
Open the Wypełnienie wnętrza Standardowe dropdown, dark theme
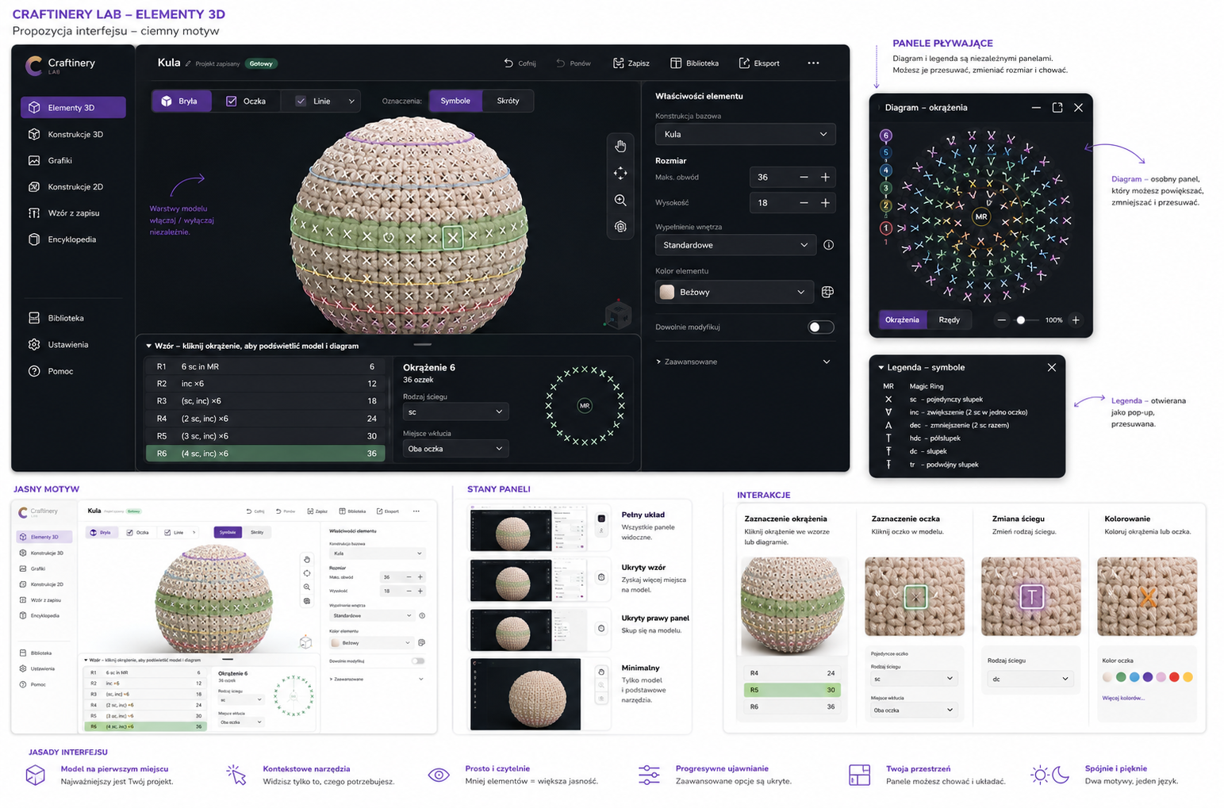(x=735, y=245)
